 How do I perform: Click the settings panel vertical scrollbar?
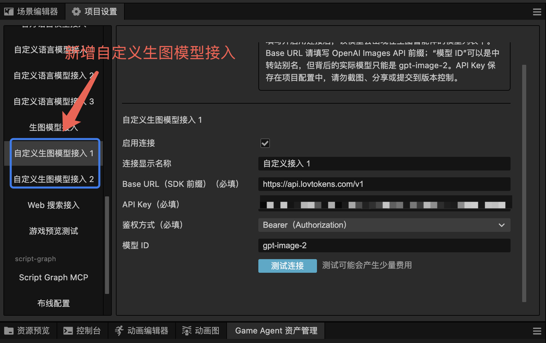[524, 183]
